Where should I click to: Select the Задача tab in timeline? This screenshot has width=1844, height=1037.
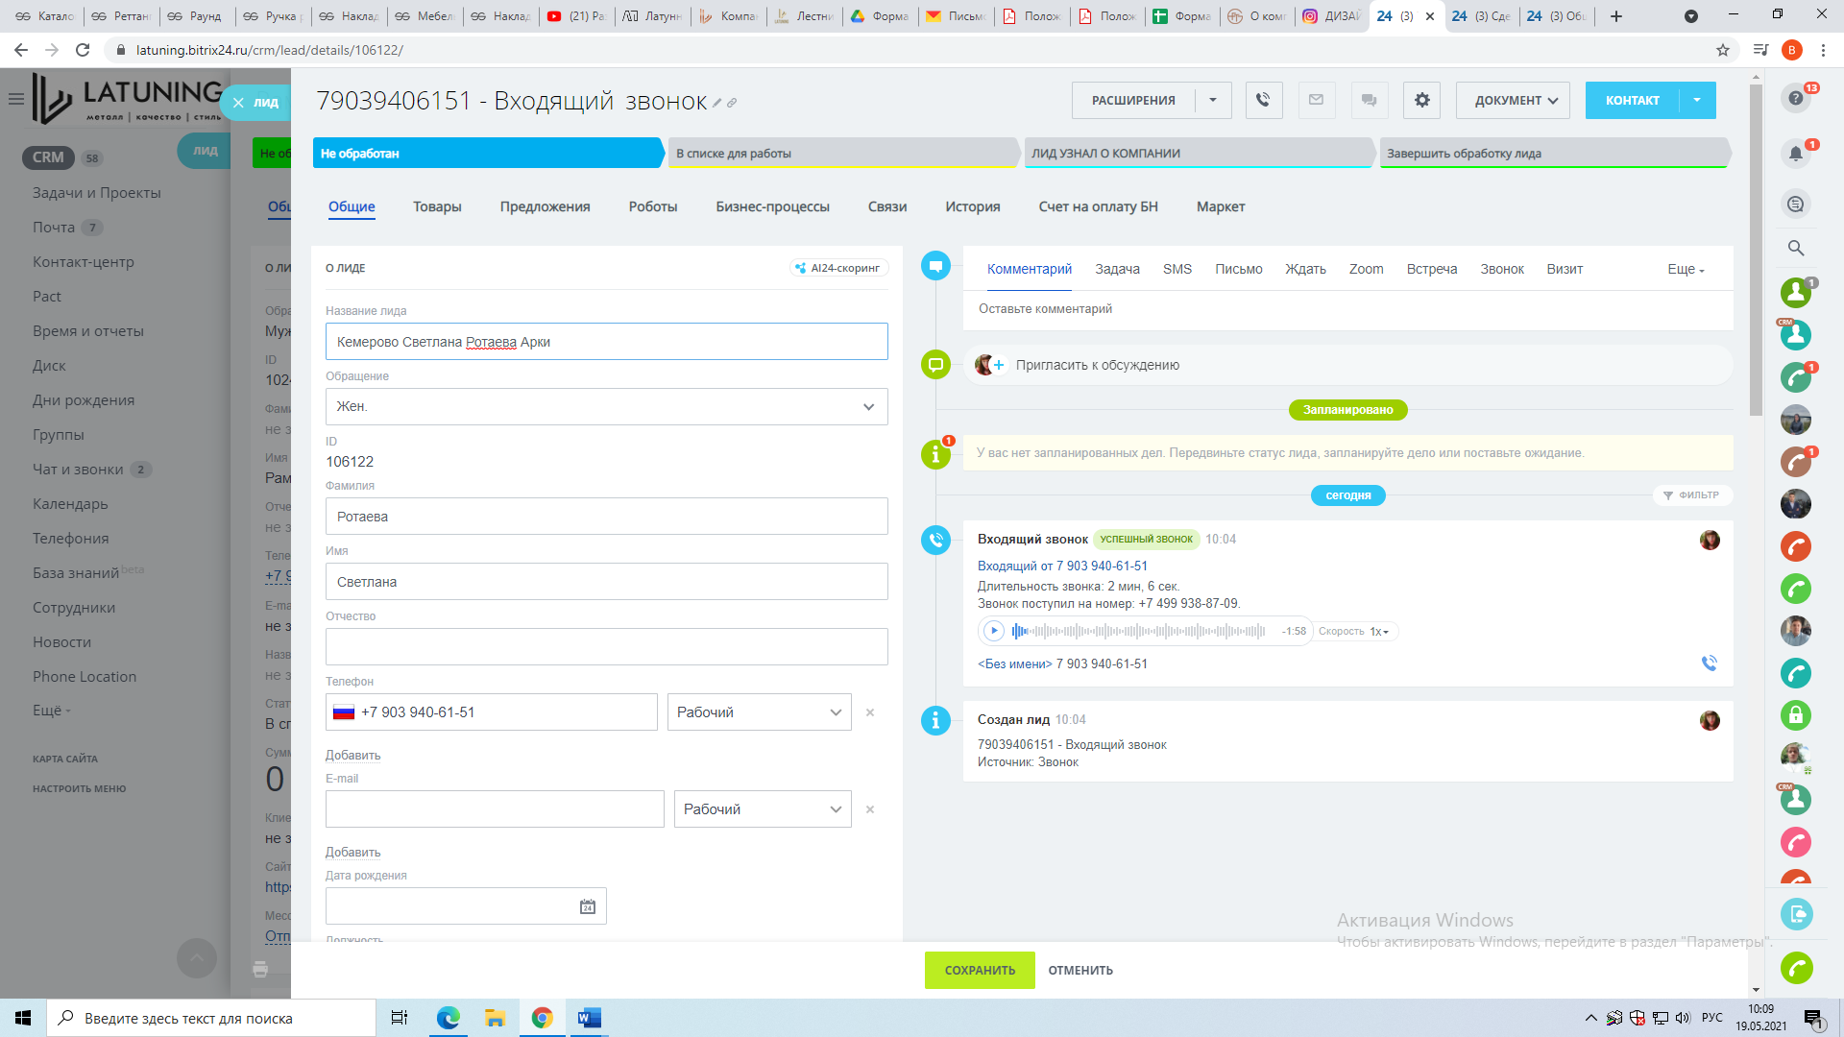pos(1117,270)
